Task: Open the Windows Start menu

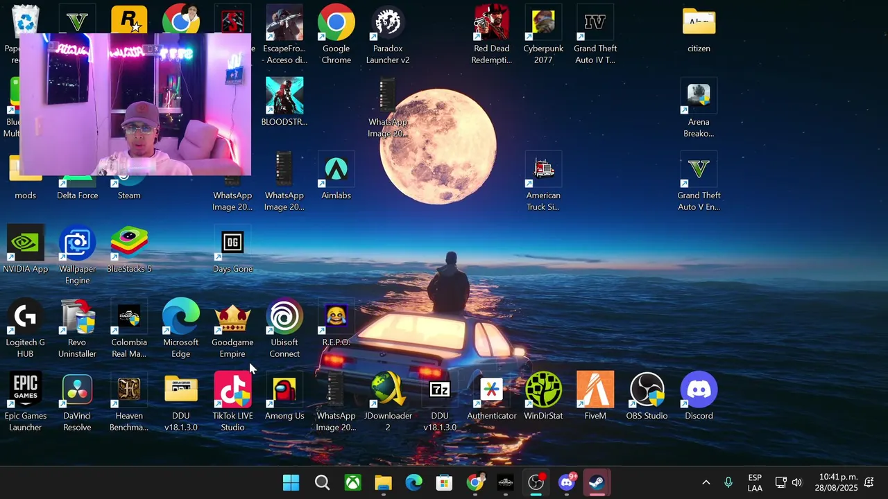Action: click(x=291, y=482)
